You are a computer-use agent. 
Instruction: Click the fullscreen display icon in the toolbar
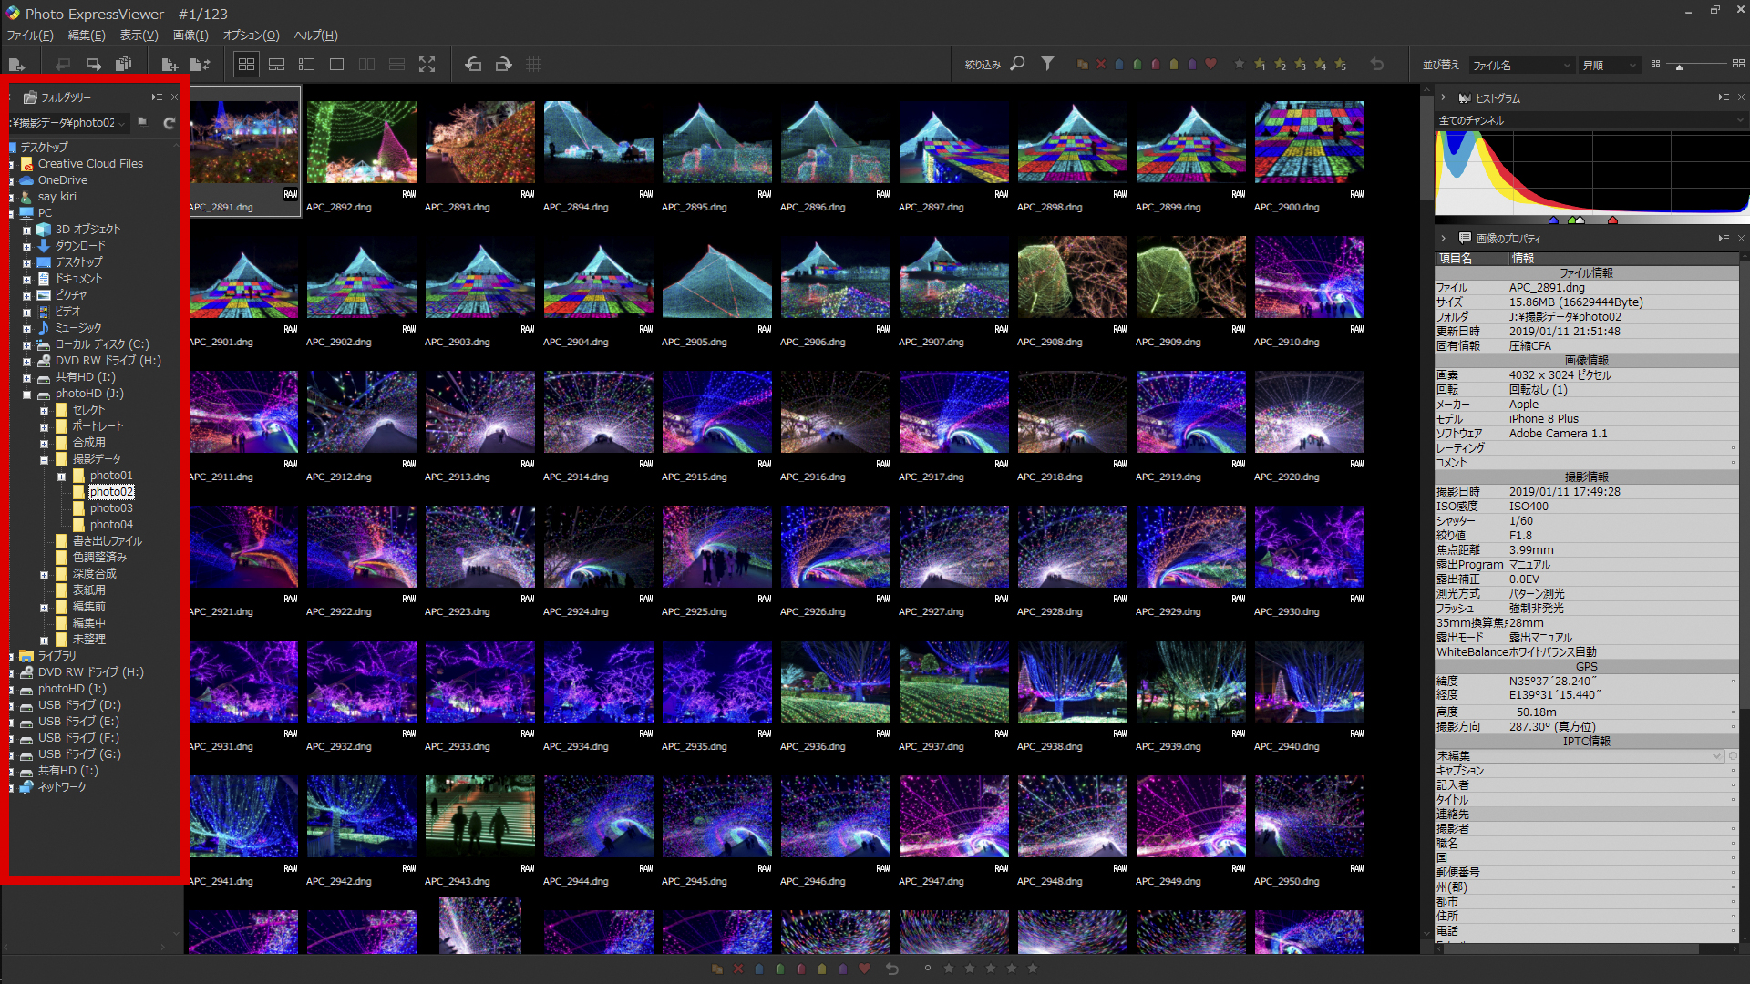[x=427, y=65]
